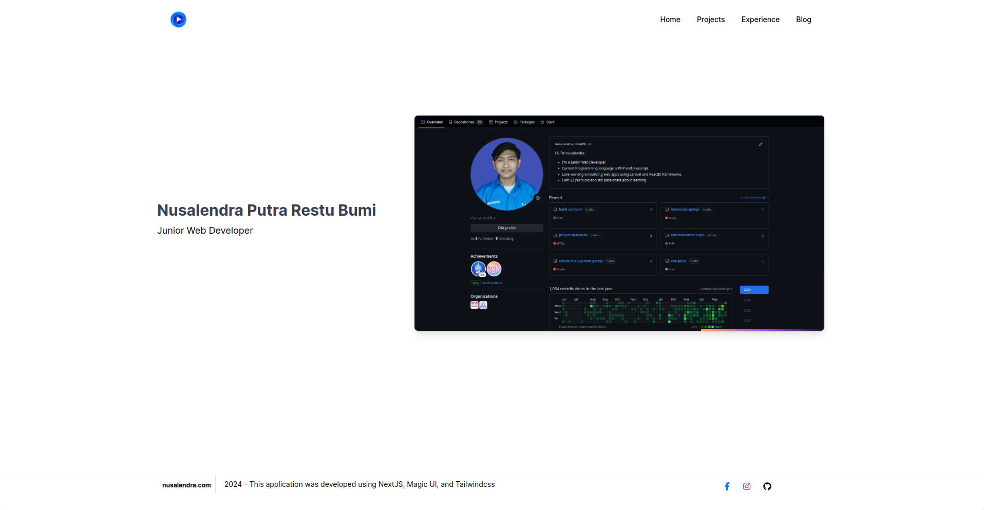
Task: Click the nusalendra.com footer link
Action: 186,485
